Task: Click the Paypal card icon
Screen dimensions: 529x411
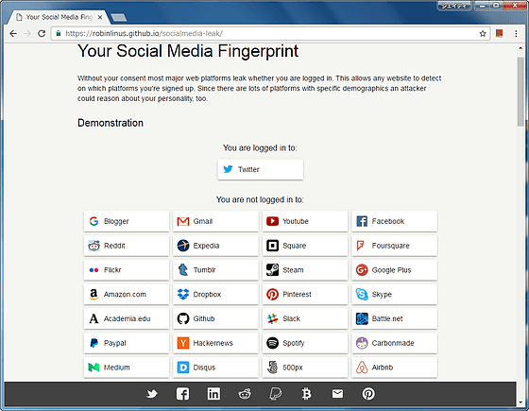Action: 94,343
